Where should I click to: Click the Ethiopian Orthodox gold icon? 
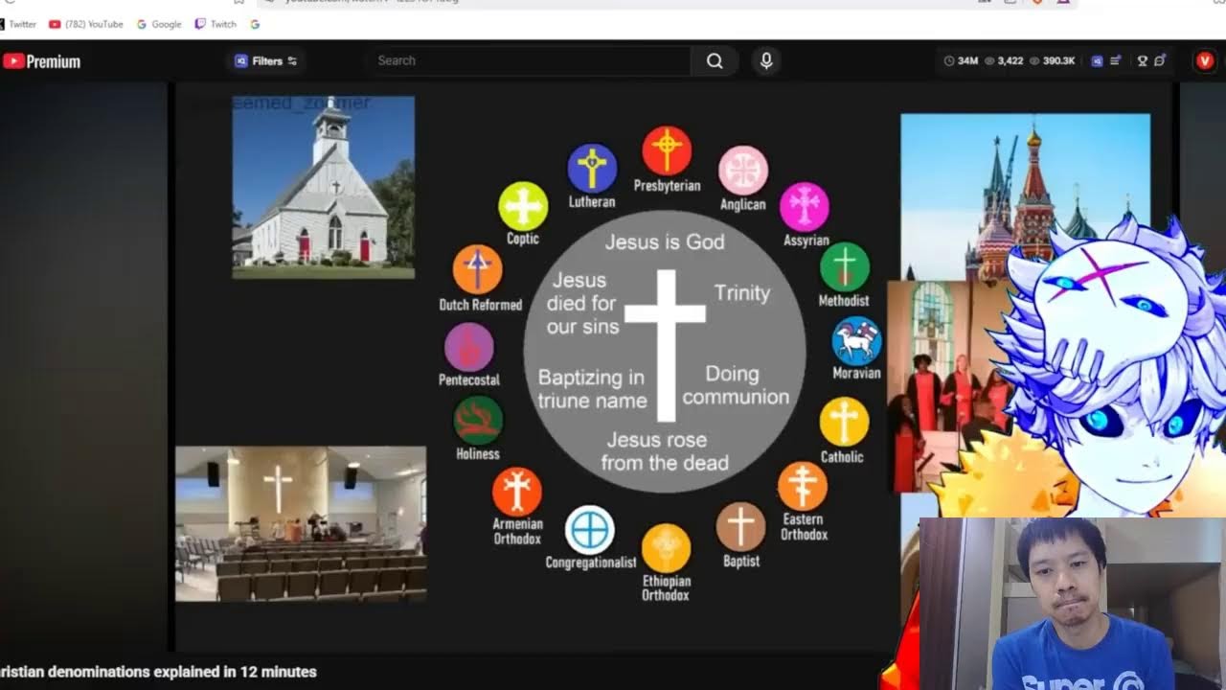666,548
